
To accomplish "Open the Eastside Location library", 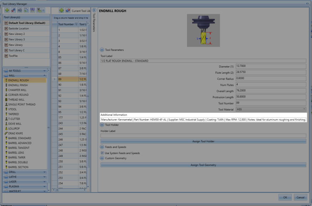I will coord(19,28).
